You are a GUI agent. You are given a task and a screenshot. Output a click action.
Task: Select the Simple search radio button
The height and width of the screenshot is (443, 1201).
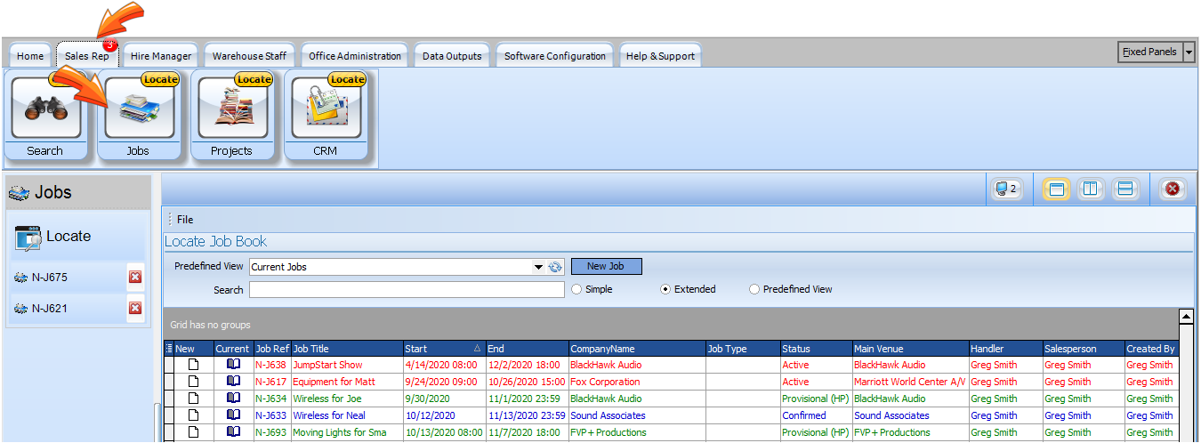[x=577, y=290]
